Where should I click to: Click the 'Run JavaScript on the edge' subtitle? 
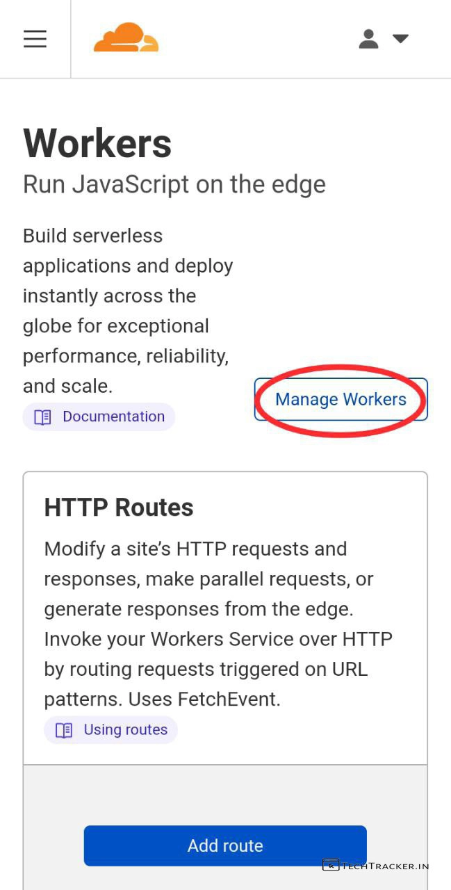(174, 184)
